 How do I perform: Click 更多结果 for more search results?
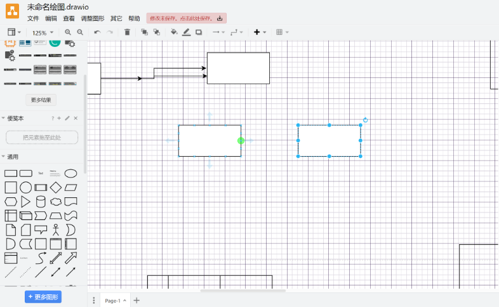click(41, 100)
